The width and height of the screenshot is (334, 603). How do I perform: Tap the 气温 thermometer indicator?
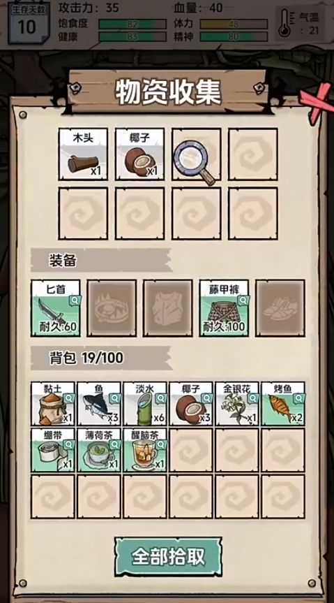coord(301,23)
